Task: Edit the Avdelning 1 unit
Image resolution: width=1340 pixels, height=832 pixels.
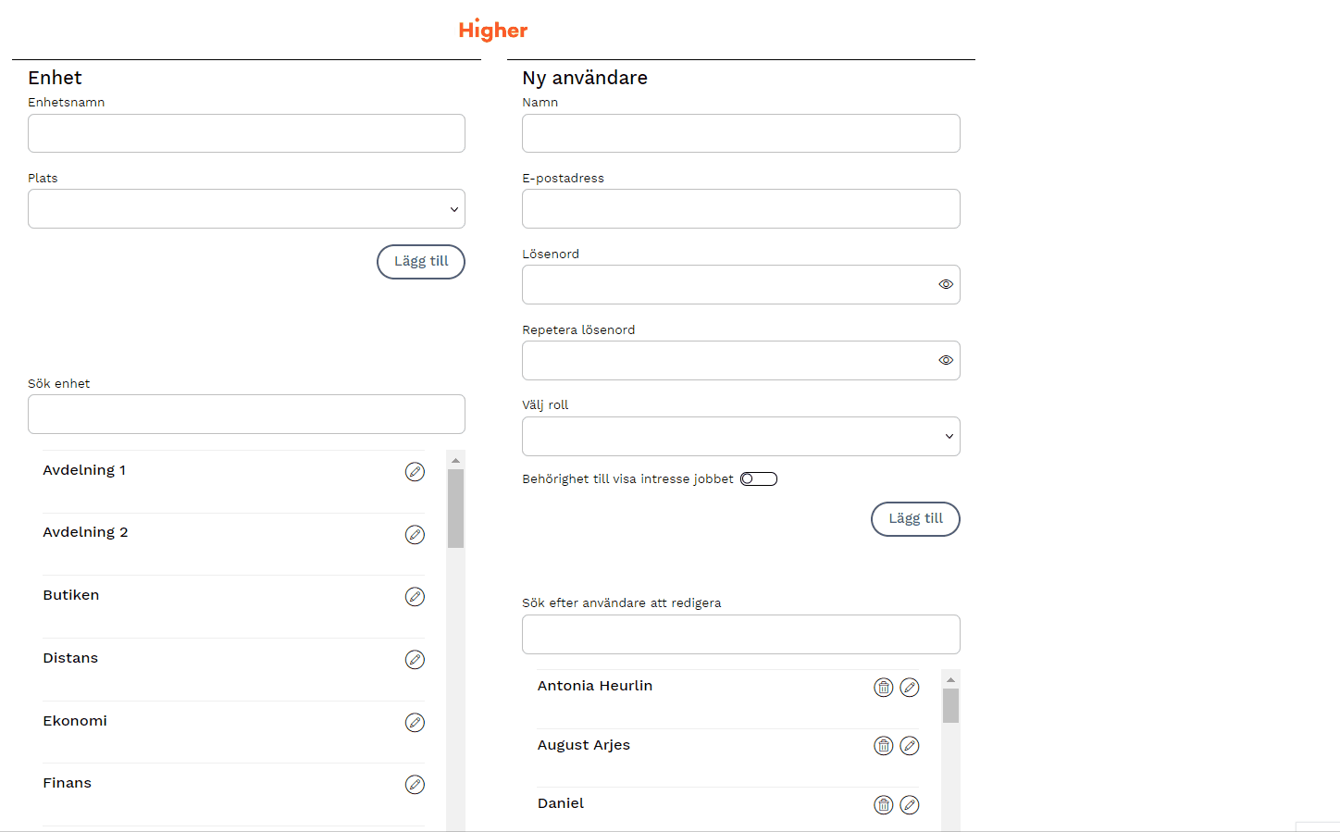Action: 415,472
